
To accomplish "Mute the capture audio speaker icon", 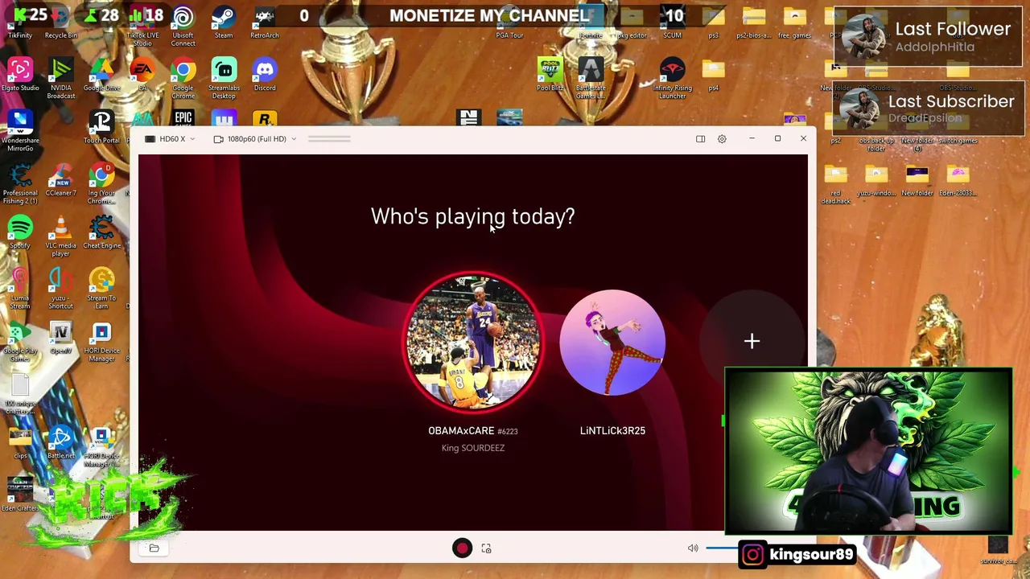I will tap(693, 548).
